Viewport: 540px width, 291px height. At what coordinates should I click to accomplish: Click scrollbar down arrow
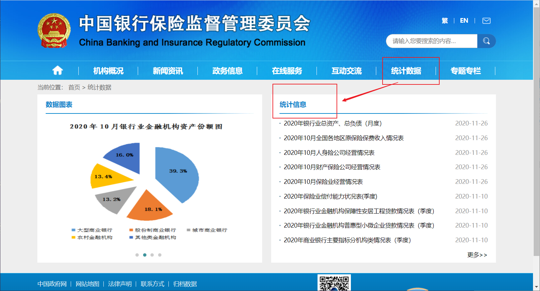(537, 287)
